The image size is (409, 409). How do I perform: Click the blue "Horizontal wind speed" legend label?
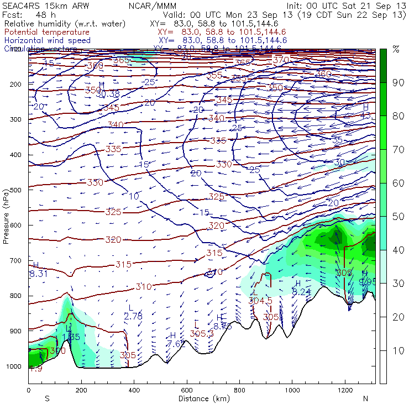tap(48, 40)
